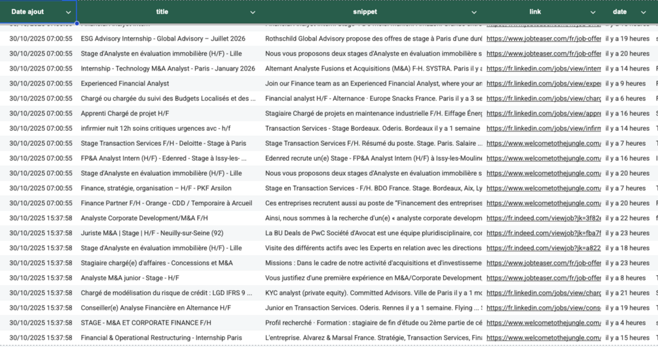This screenshot has height=347, width=658.
Task: Select snippet starting 'La BU Deals de PwC'
Action: coord(373,233)
